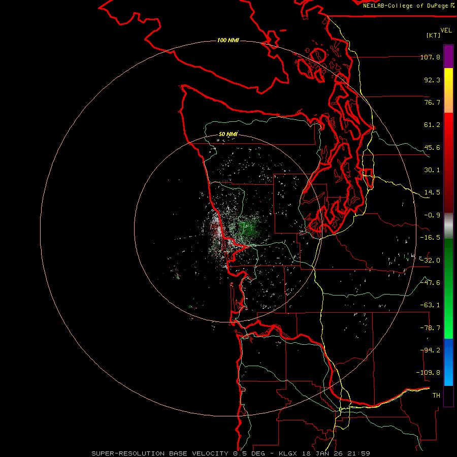Click the 92.3 velocity scale value
Image resolution: width=457 pixels, height=457 pixels.
(x=432, y=80)
